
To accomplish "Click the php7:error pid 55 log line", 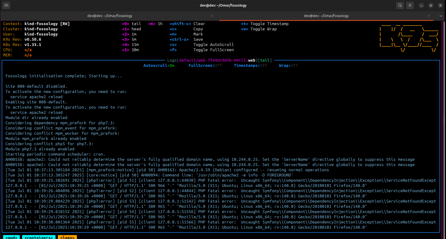I will tap(221, 222).
